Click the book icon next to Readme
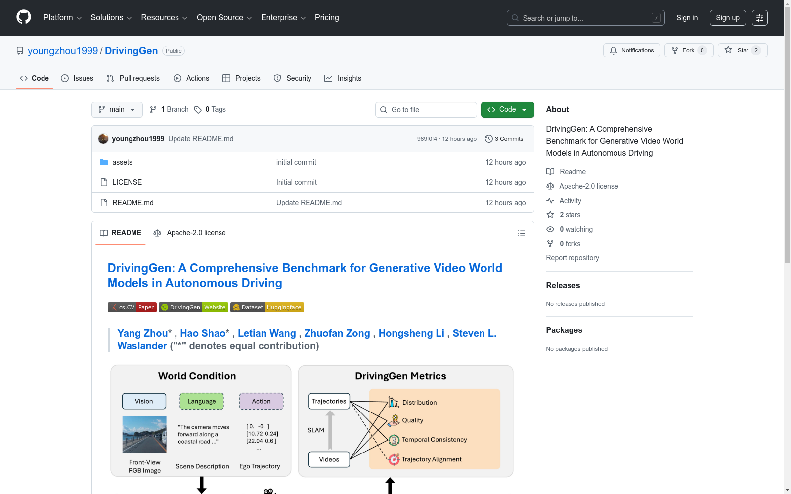This screenshot has width=791, height=494. tap(550, 172)
